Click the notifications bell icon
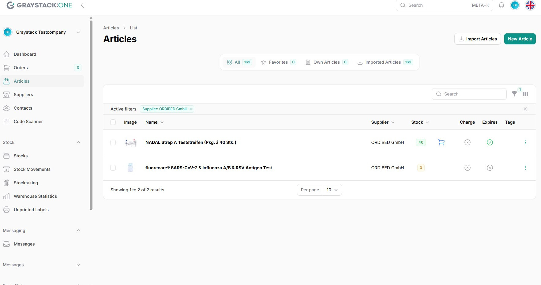The width and height of the screenshot is (541, 285). coord(501,5)
